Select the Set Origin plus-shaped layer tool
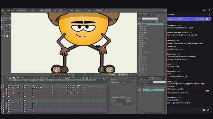Screen dimensions: 213x119 [x=4, y=25]
